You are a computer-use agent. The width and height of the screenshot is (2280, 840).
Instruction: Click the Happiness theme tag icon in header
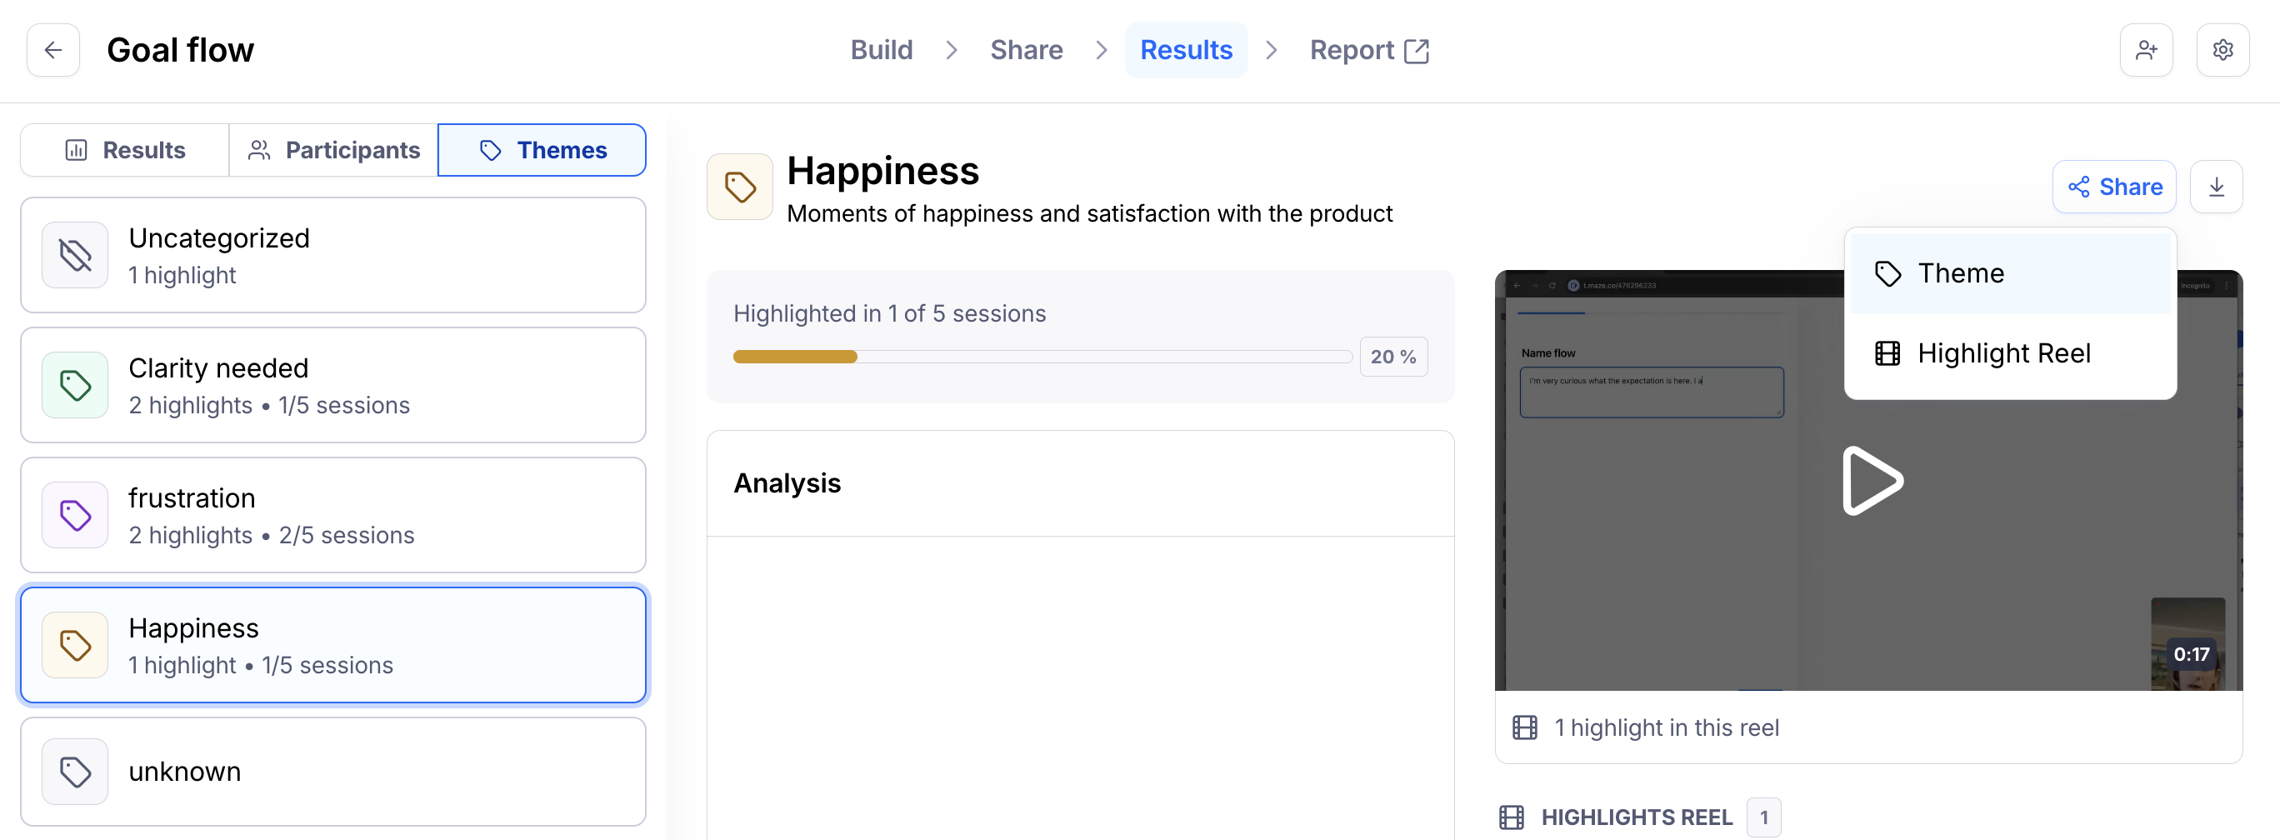pos(739,187)
